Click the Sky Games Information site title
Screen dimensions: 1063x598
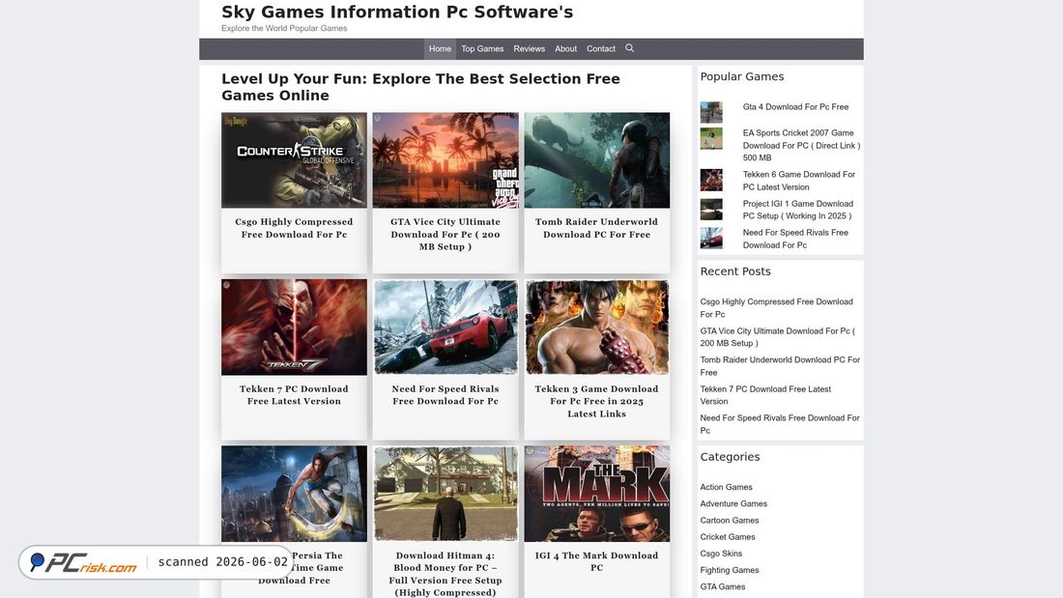pyautogui.click(x=397, y=13)
